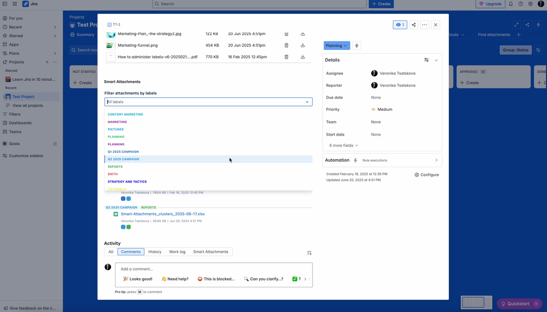The image size is (547, 312).
Task: Delete the How to administer labels pdf
Action: point(286,57)
